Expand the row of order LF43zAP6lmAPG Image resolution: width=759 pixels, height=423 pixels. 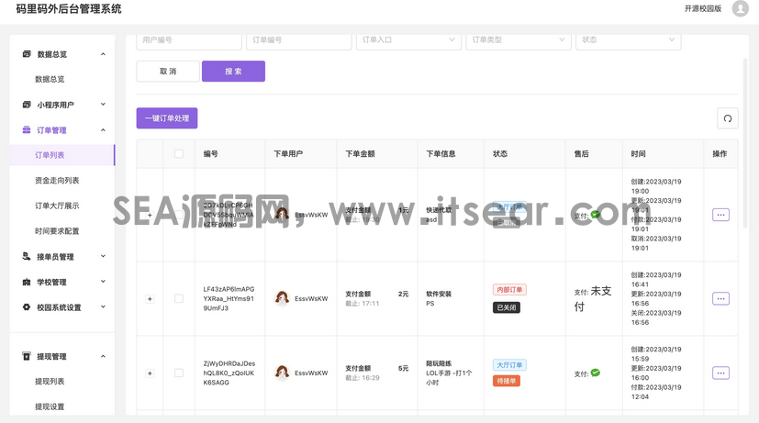click(150, 298)
